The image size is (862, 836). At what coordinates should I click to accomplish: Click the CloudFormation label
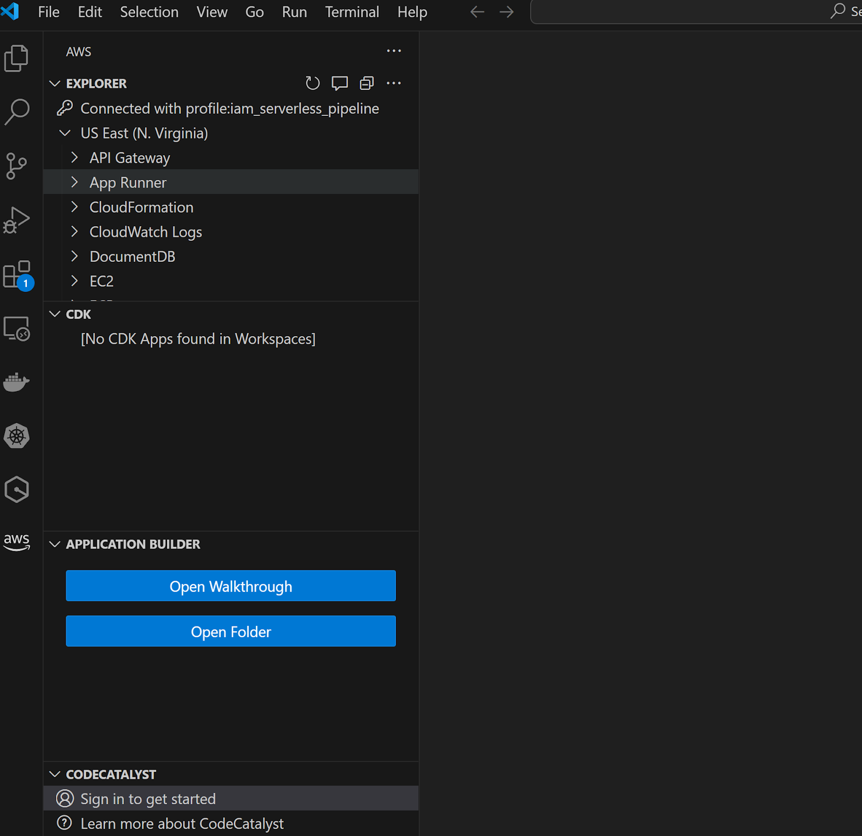click(142, 207)
